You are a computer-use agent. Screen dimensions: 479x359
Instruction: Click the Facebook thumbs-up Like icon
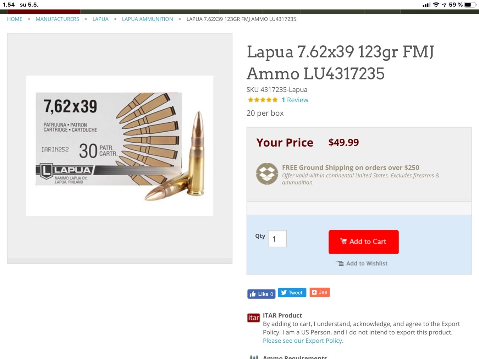(253, 294)
